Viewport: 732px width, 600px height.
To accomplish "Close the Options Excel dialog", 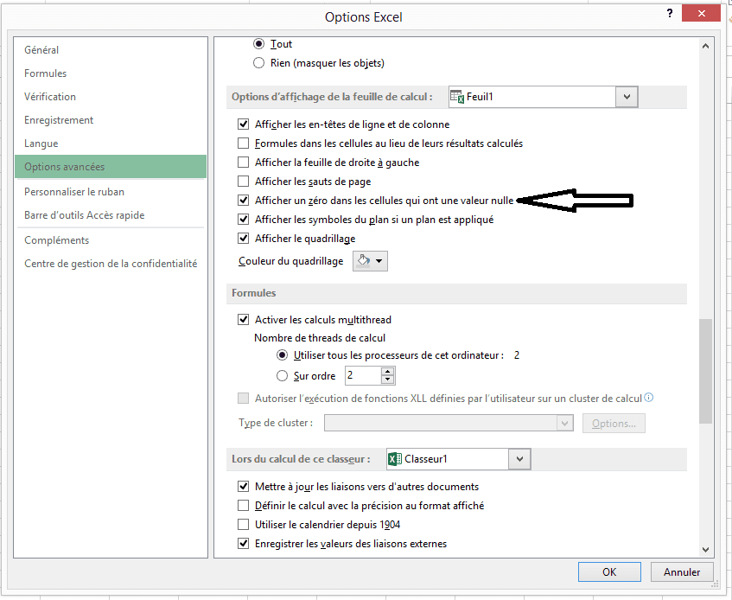I will (701, 13).
